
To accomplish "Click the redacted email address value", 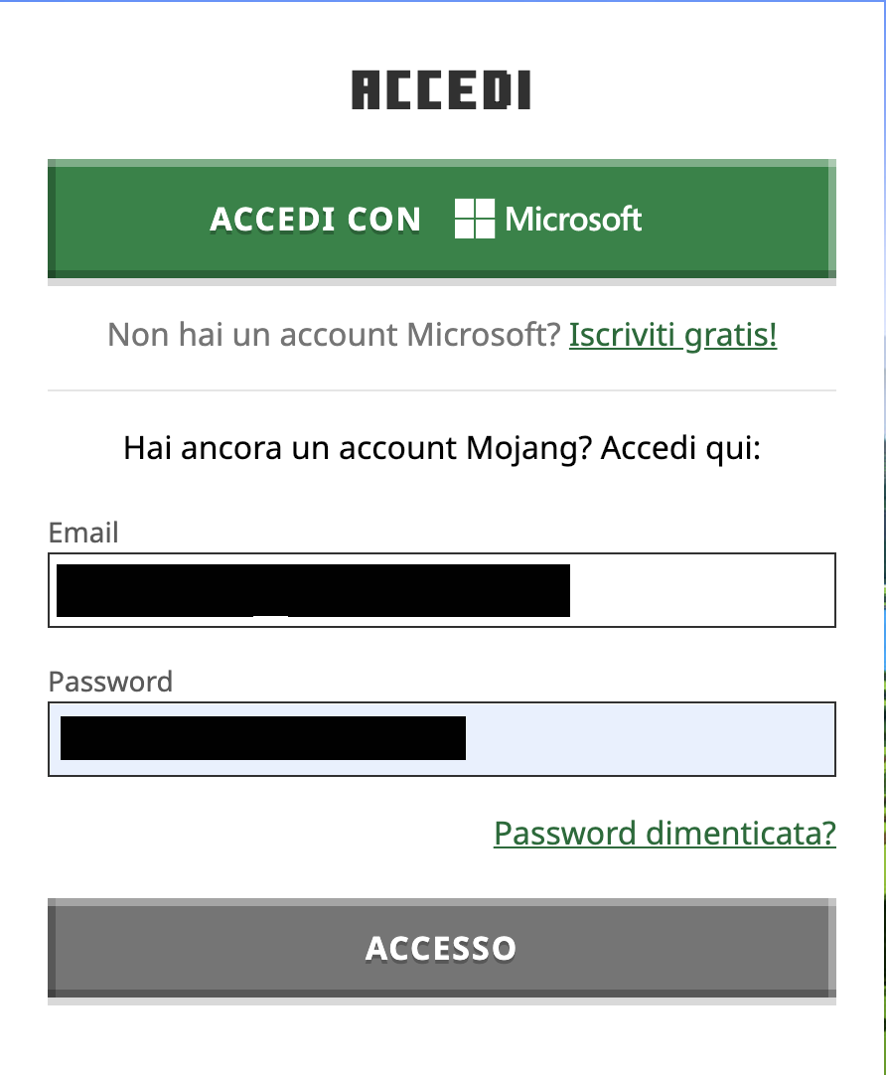I will click(313, 590).
